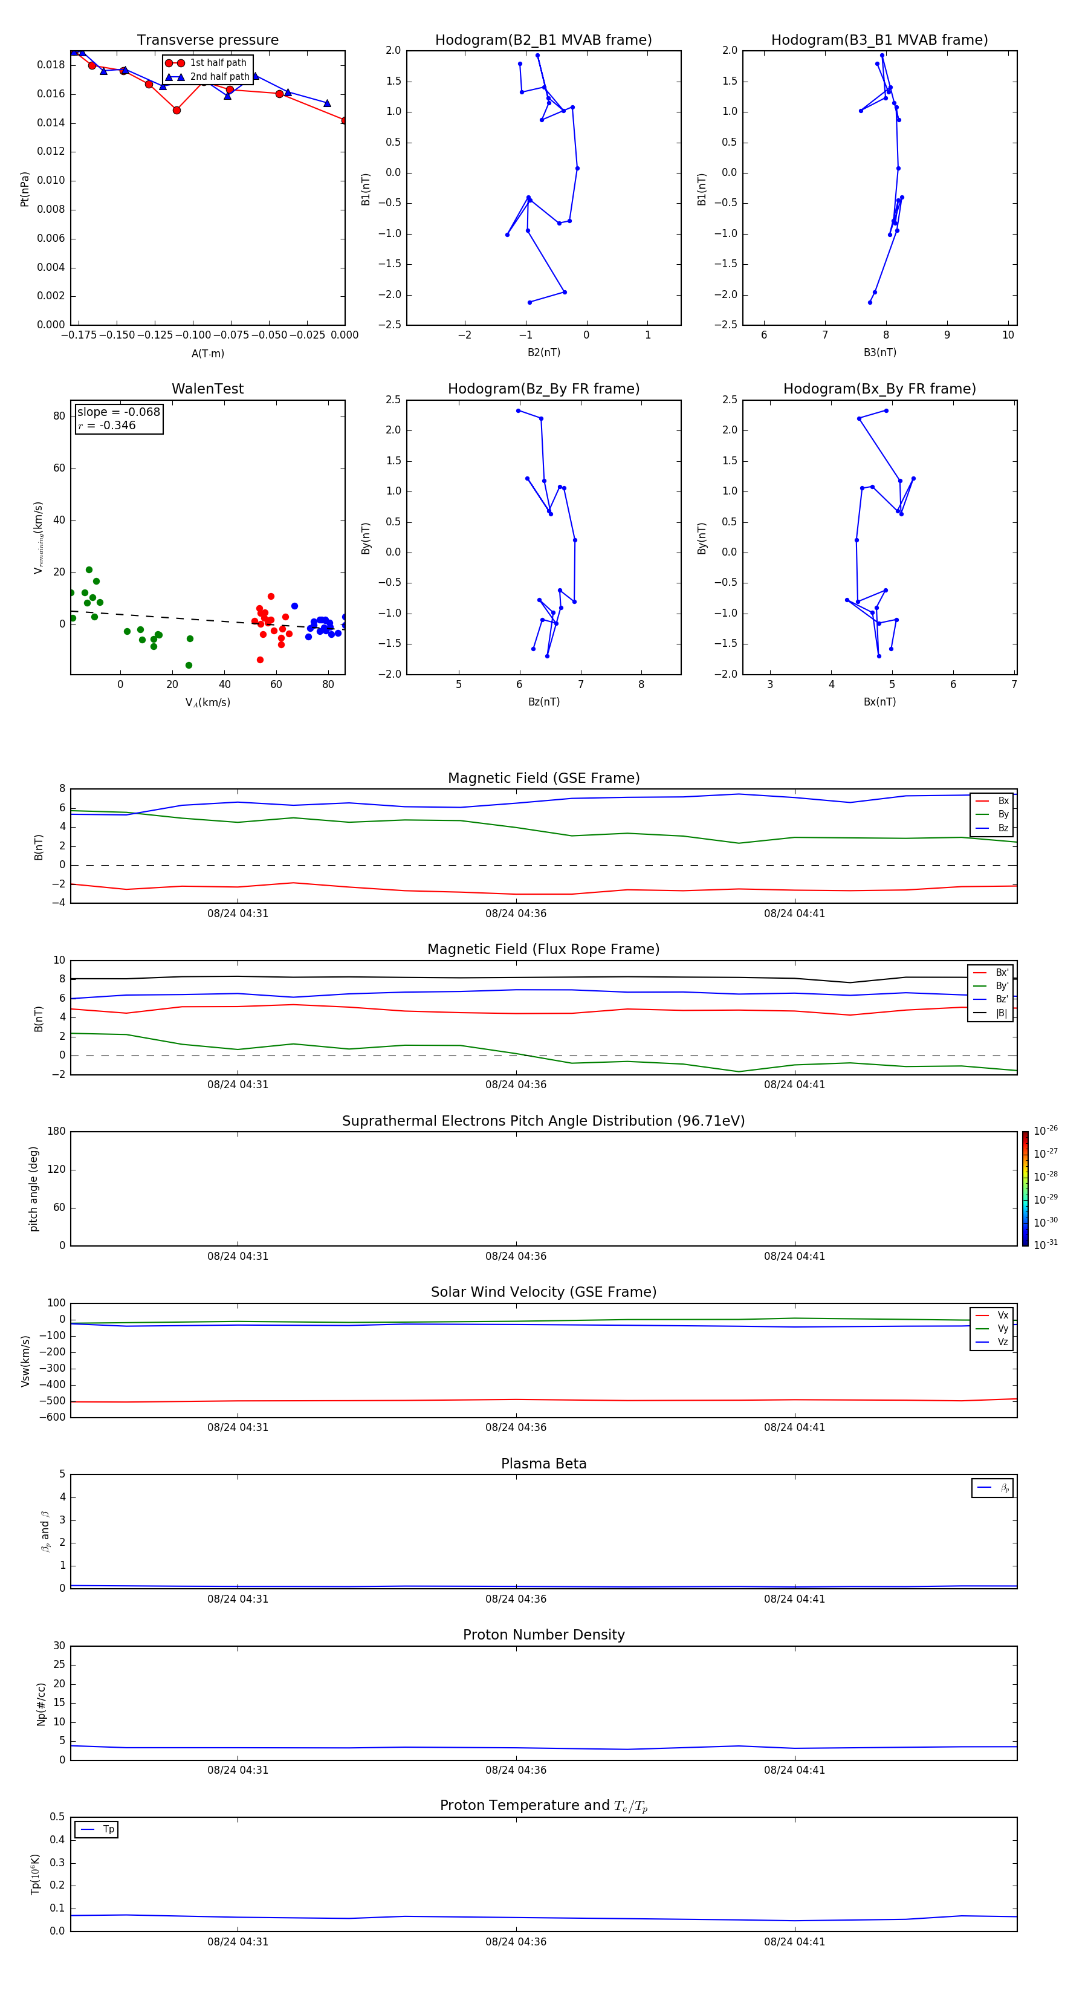This screenshot has width=1088, height=1995.
Task: Click the 'A(T·m)' x-axis label
Action: [x=207, y=354]
